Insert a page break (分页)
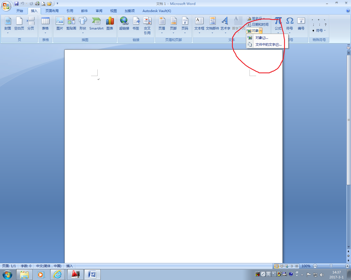Screen dimensions: 351x280 31,24
